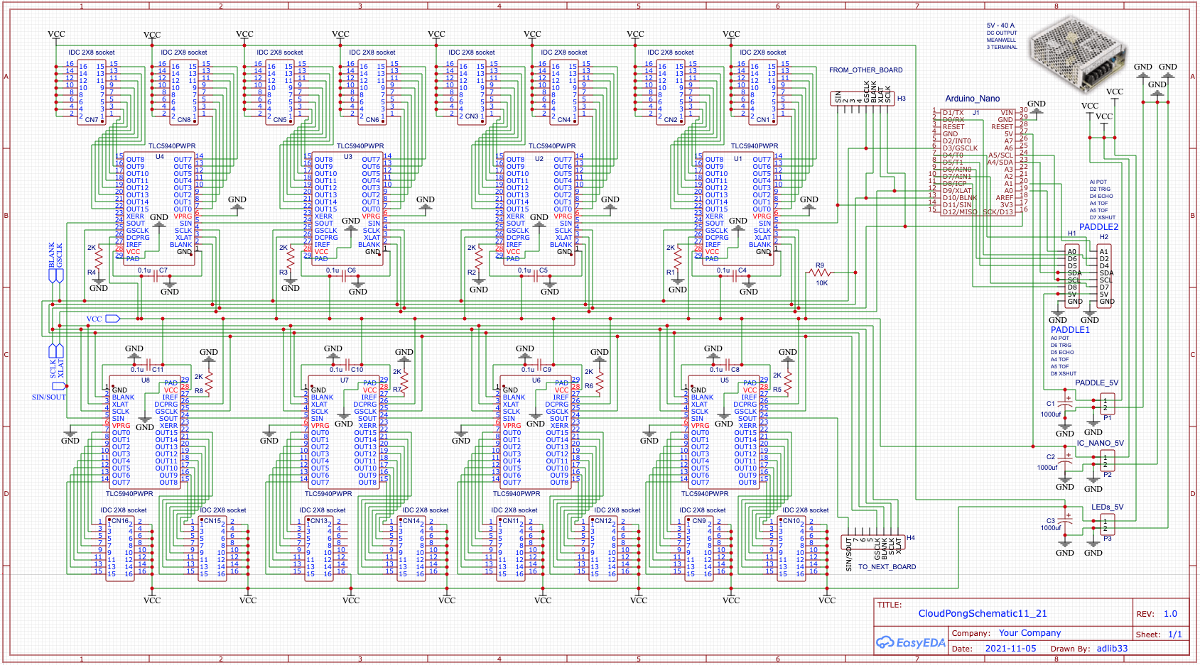Click the CN10 socket designator
Screen dimensions: 1200x665
click(791, 521)
